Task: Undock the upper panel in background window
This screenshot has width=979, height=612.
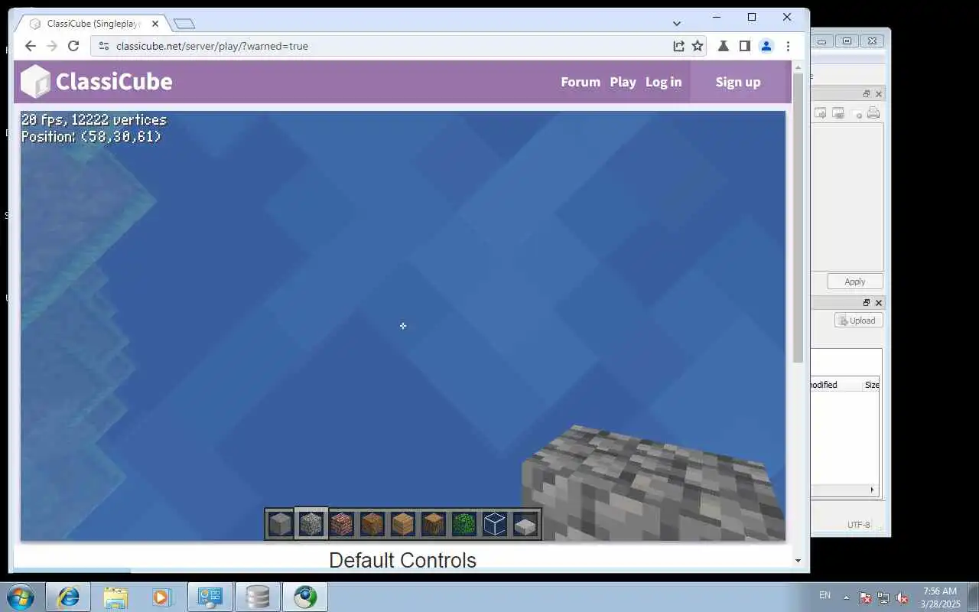Action: pos(867,94)
